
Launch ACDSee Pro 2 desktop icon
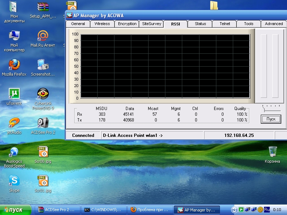point(43,123)
